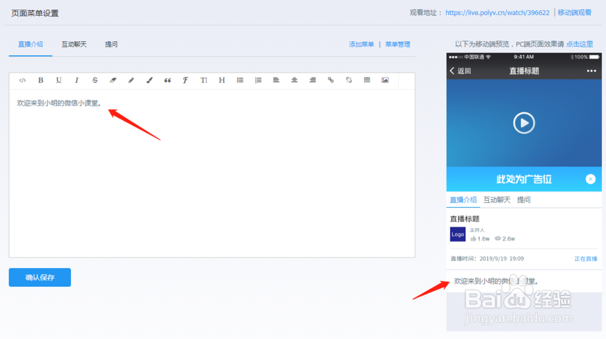Viewport: 606px width, 339px height.
Task: Apply italic formatting
Action: pos(76,81)
